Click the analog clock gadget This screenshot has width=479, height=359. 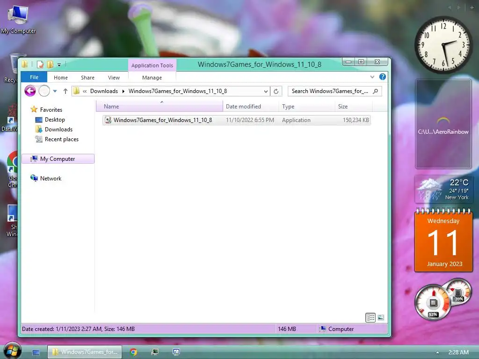pyautogui.click(x=443, y=45)
